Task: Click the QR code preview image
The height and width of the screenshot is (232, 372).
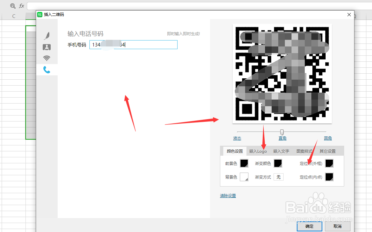Action: click(x=282, y=74)
